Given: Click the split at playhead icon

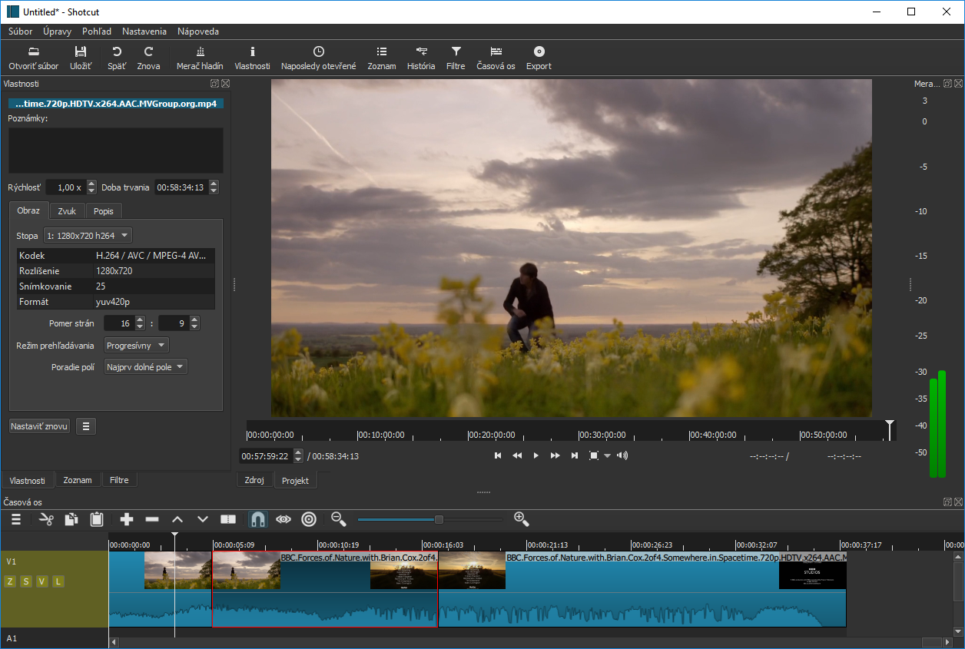Looking at the screenshot, I should pyautogui.click(x=228, y=519).
